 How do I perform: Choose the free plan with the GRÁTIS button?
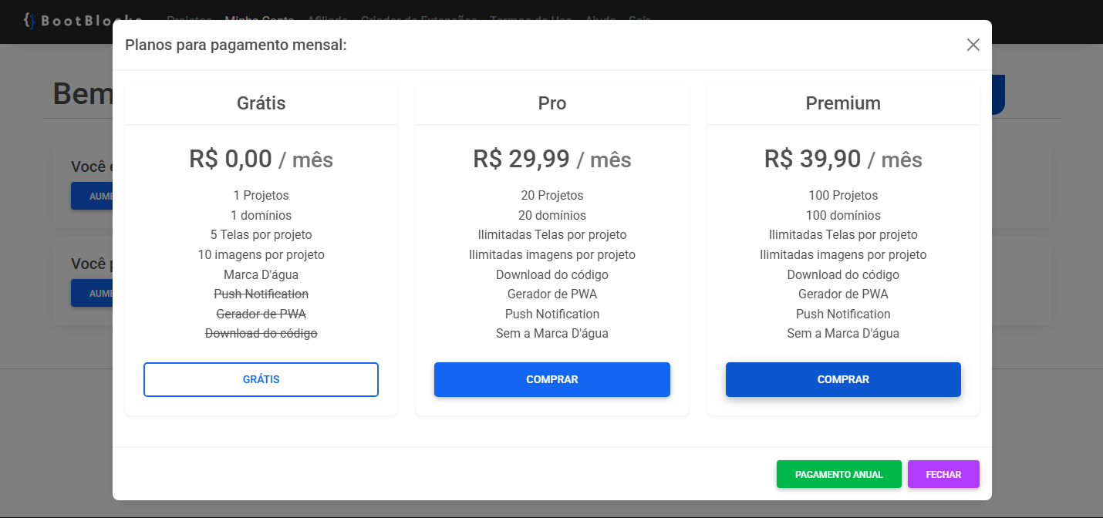(261, 379)
